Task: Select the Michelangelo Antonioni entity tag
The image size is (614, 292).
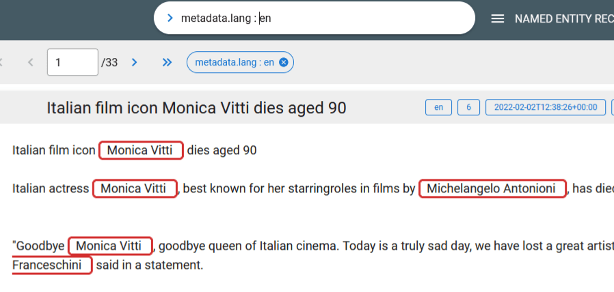Action: 492,188
